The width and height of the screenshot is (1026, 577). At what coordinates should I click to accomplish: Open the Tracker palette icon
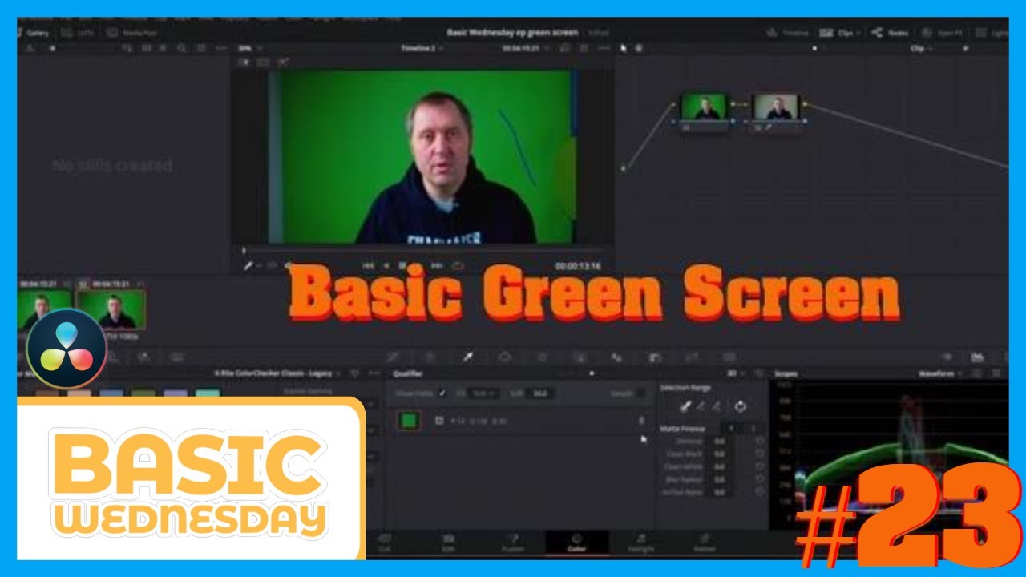[x=543, y=357]
